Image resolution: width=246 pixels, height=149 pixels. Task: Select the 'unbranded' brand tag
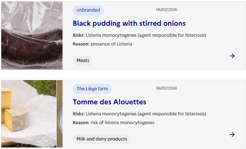coord(88,10)
